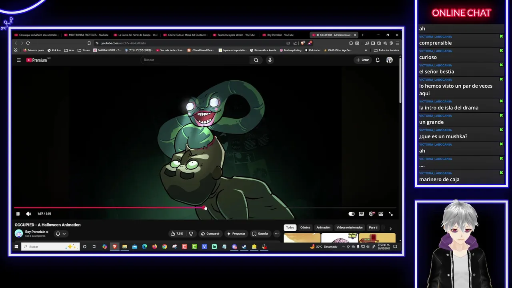Toggle subtitles on the video player
512x288 pixels.
pyautogui.click(x=362, y=214)
